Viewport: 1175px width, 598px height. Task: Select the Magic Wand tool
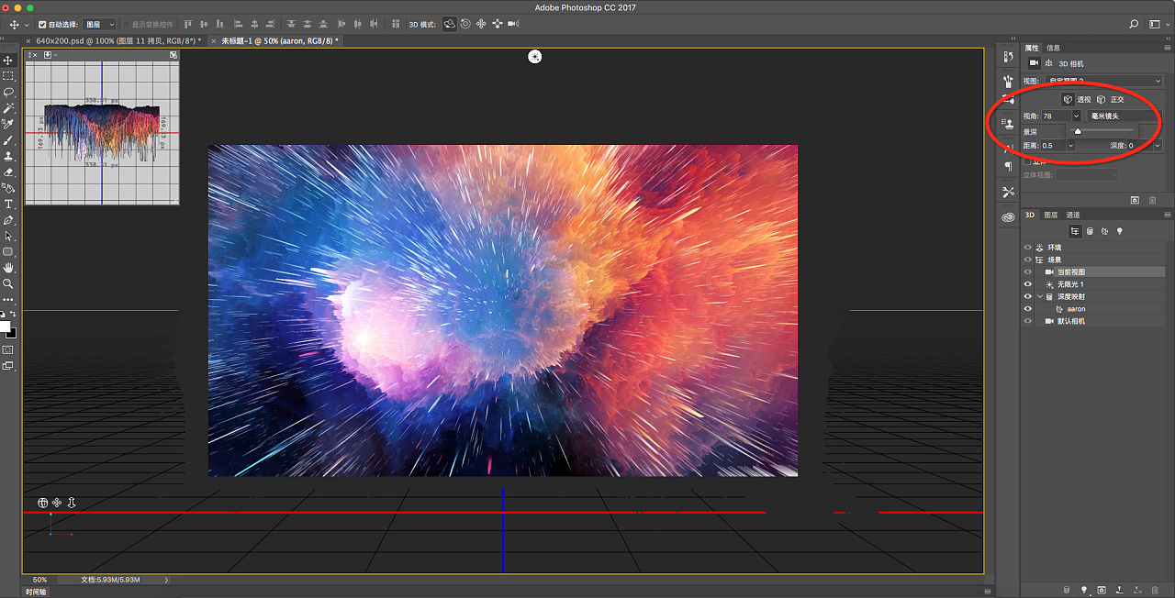tap(8, 108)
